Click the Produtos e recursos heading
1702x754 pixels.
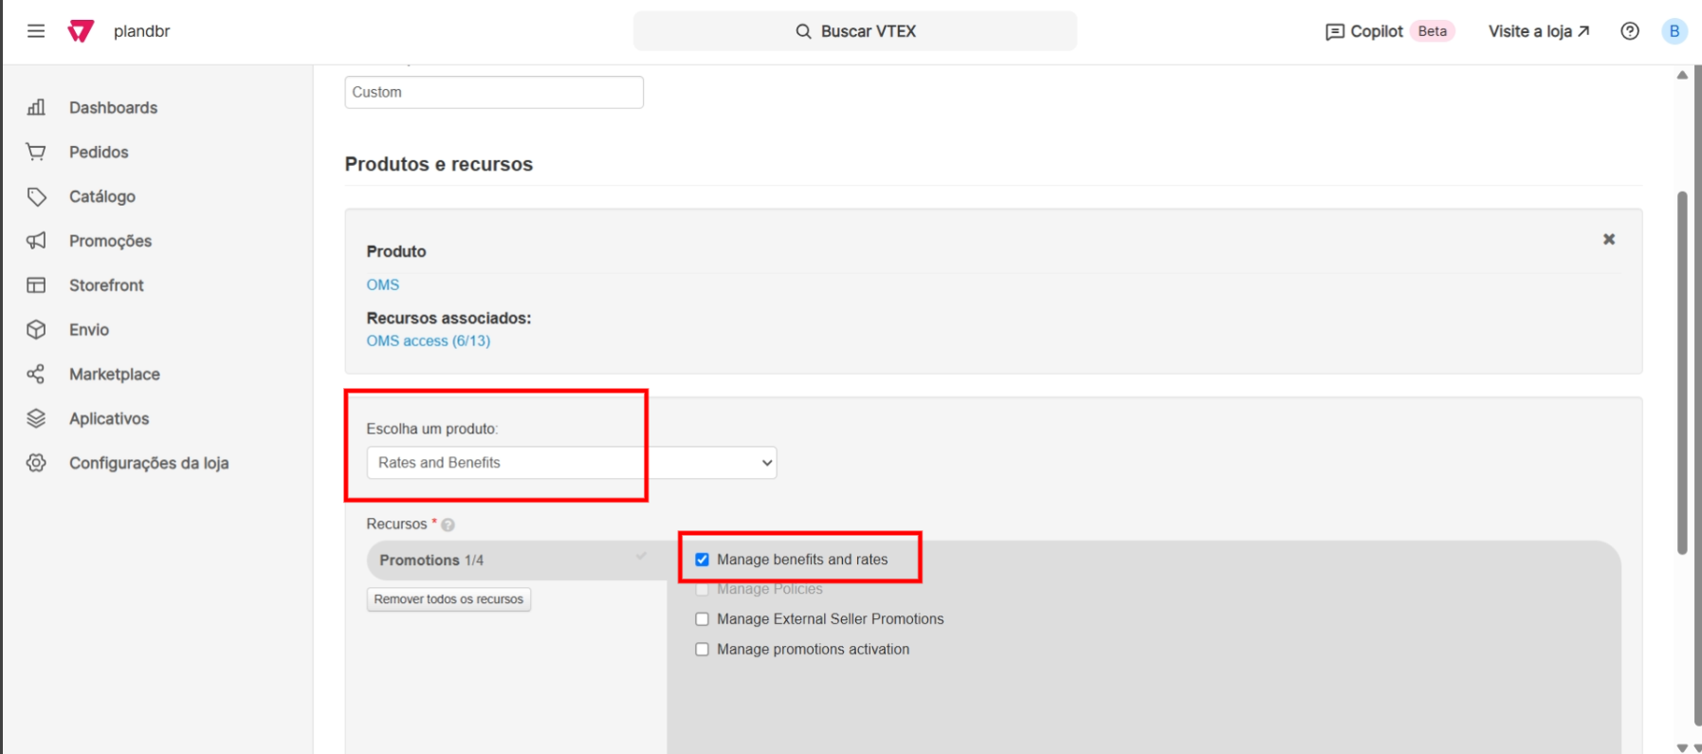(439, 164)
